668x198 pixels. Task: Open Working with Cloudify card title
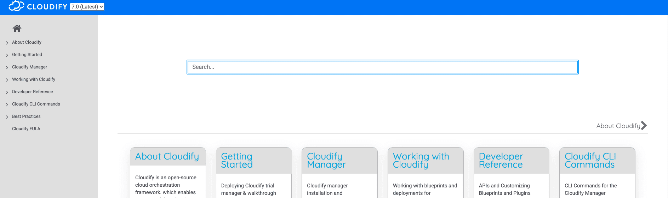(x=421, y=161)
